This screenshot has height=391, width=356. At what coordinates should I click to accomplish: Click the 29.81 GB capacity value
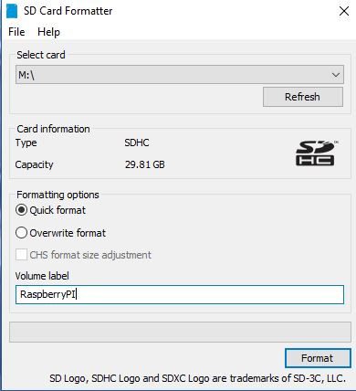[145, 164]
